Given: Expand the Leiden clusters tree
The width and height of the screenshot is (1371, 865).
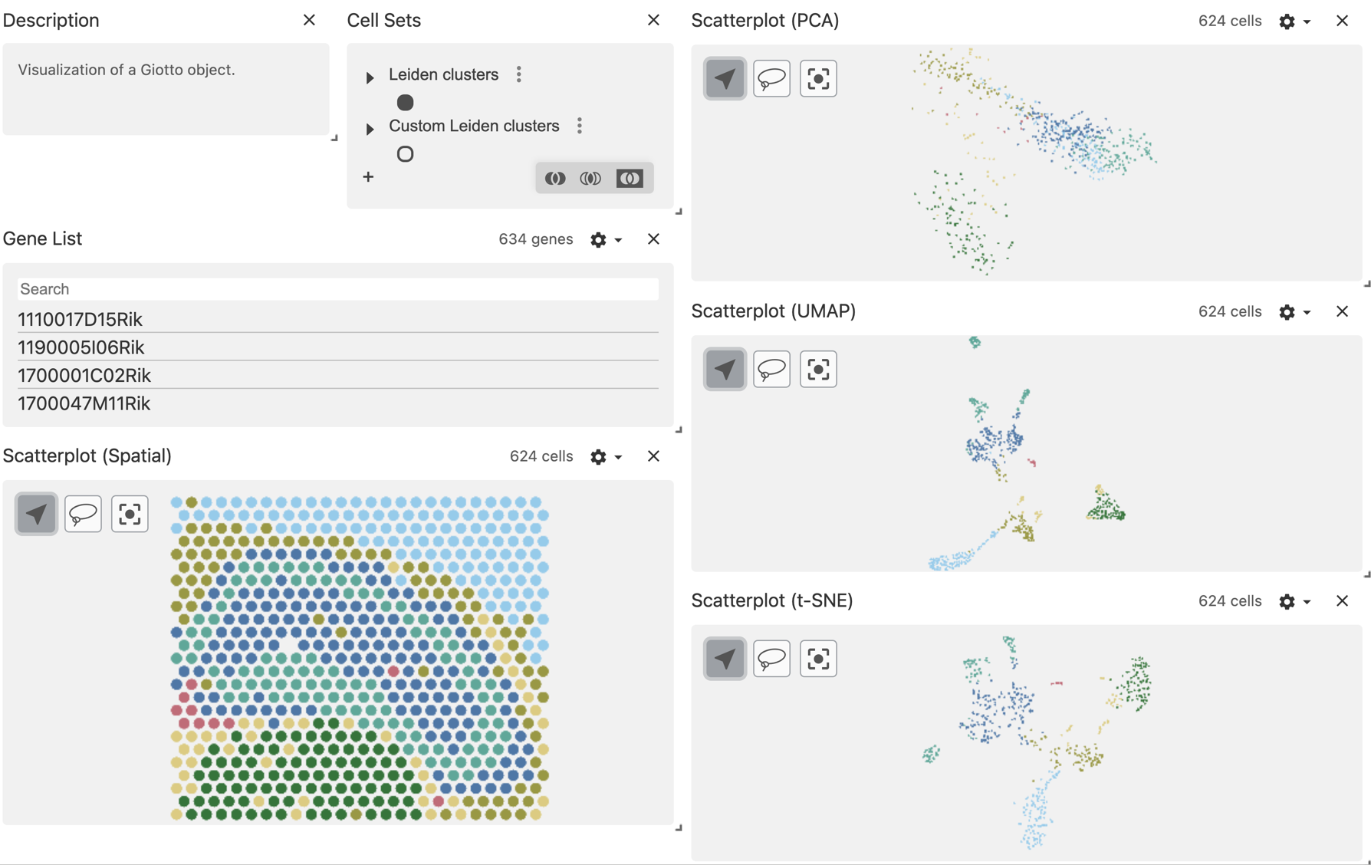Looking at the screenshot, I should coord(370,77).
